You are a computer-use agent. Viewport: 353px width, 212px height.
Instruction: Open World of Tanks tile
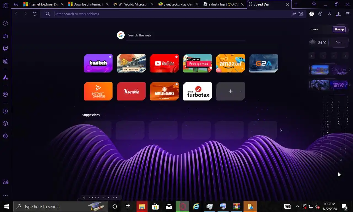[164, 91]
